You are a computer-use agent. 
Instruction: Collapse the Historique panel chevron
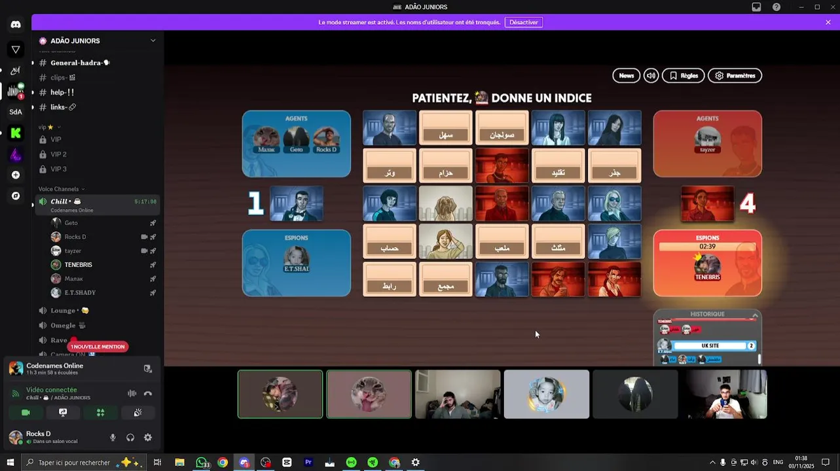tap(754, 315)
